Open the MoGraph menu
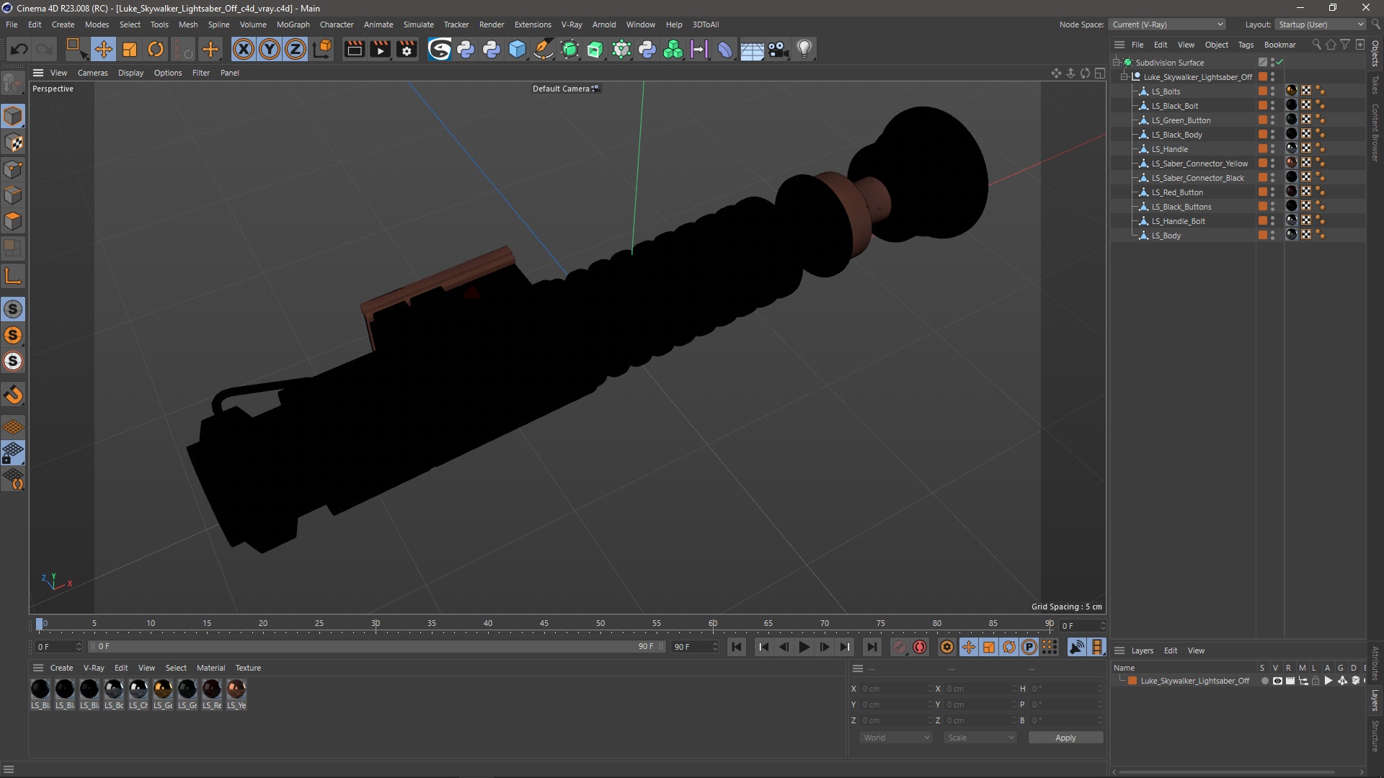Viewport: 1384px width, 778px height. pos(293,24)
